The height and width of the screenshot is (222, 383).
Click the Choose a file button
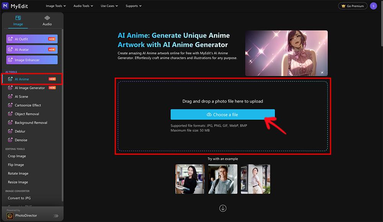pyautogui.click(x=223, y=114)
